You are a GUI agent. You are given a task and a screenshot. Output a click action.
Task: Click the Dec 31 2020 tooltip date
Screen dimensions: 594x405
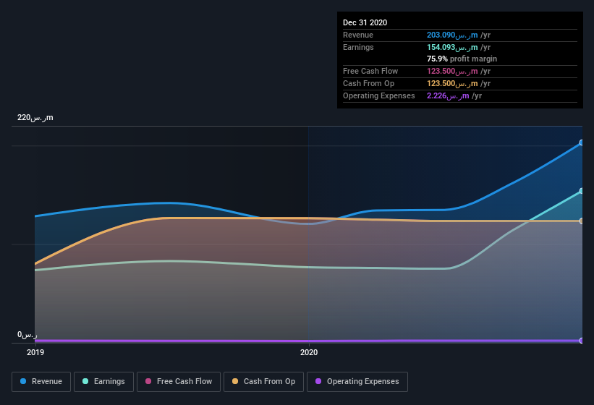[x=365, y=22]
